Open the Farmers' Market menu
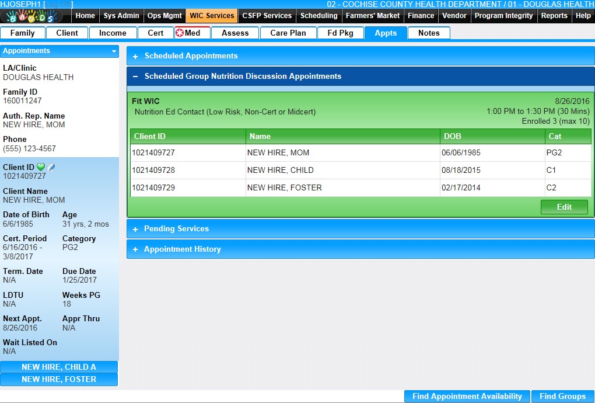This screenshot has height=403, width=595. (x=372, y=16)
